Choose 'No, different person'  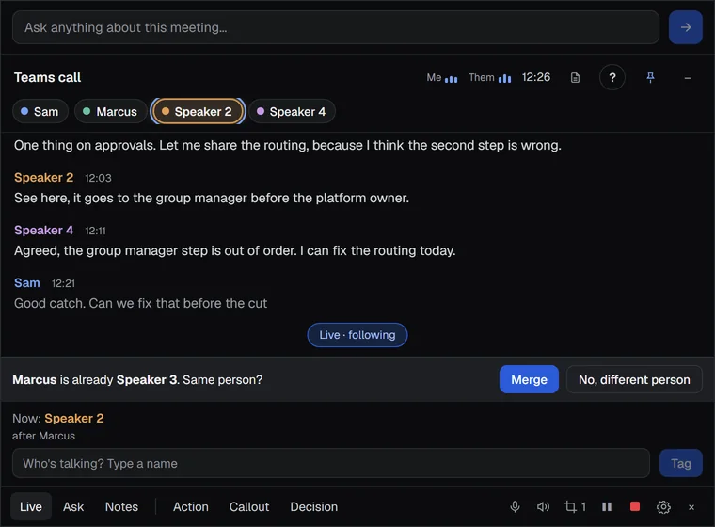[634, 379]
